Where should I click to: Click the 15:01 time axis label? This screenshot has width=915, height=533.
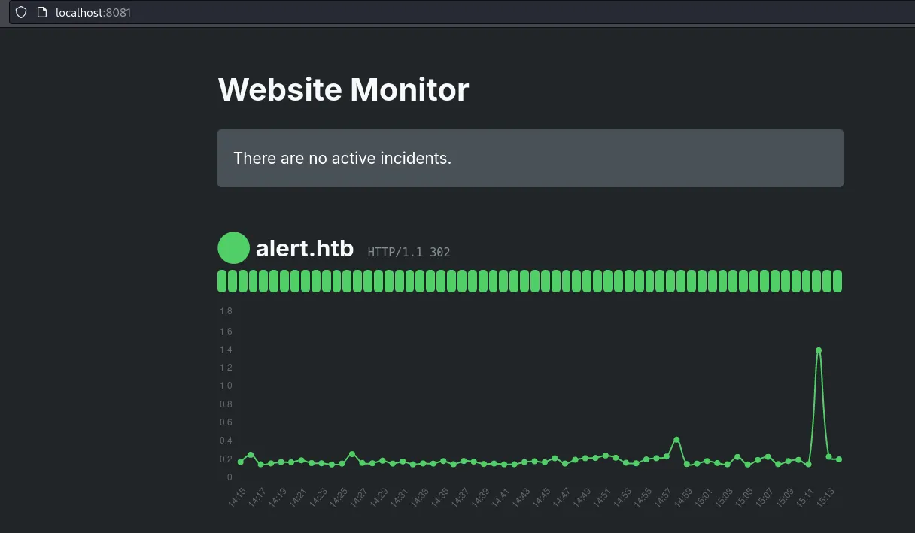pyautogui.click(x=704, y=497)
